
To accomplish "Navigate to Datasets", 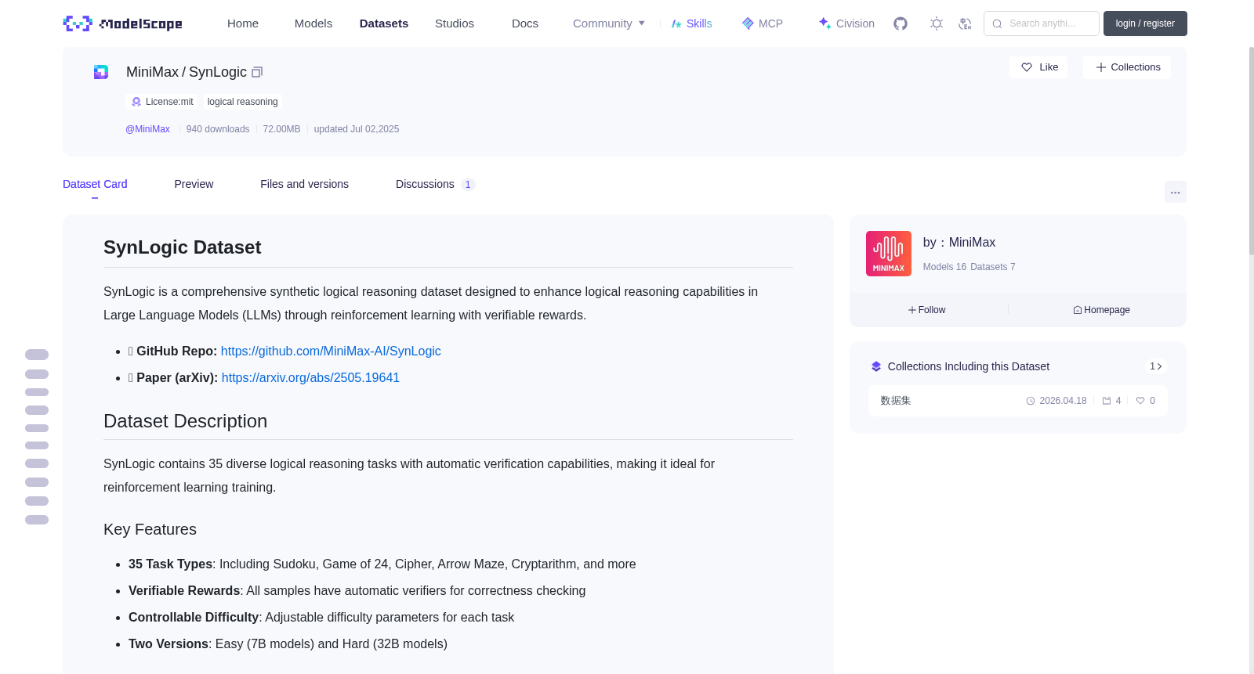I will (384, 23).
